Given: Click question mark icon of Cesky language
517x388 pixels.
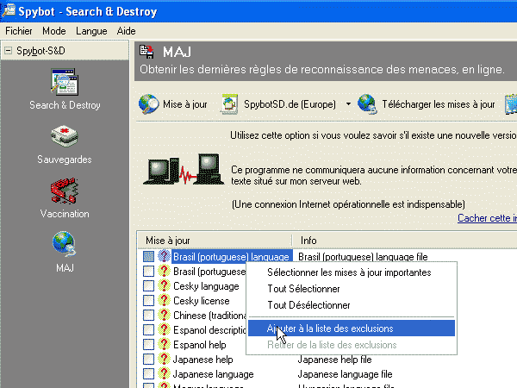Looking at the screenshot, I should [164, 285].
